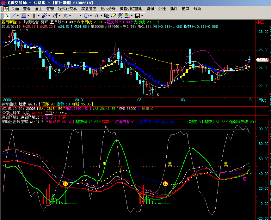Image resolution: width=271 pixels, height=220 pixels.
Task: Open the color palette dots dropdown
Action: [127, 16]
